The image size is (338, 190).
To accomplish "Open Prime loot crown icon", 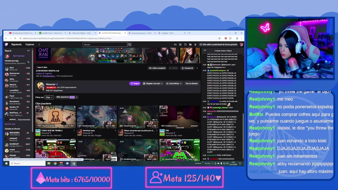I will 175,45.
